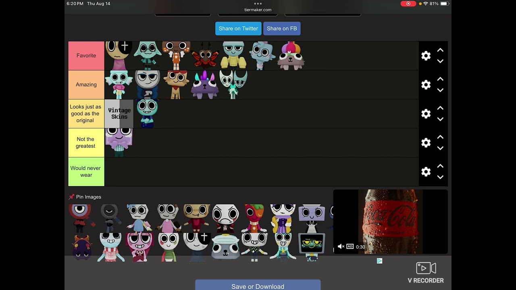Select the purple horned creature in Amazing tier

click(x=205, y=85)
